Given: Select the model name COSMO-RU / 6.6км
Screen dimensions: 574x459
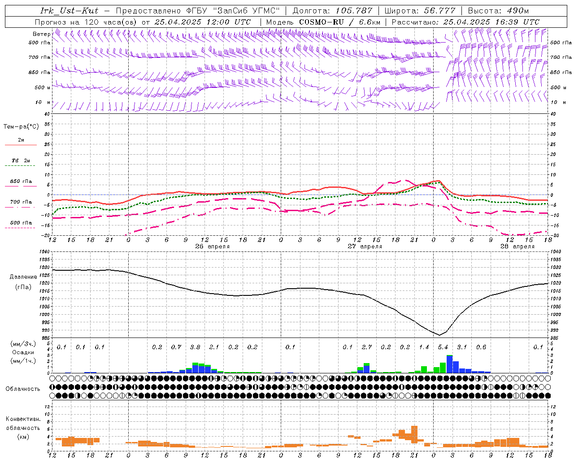Looking at the screenshot, I should tap(339, 22).
